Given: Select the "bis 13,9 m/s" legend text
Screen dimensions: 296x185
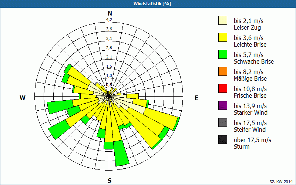Looking at the screenshot, I should [250, 106].
